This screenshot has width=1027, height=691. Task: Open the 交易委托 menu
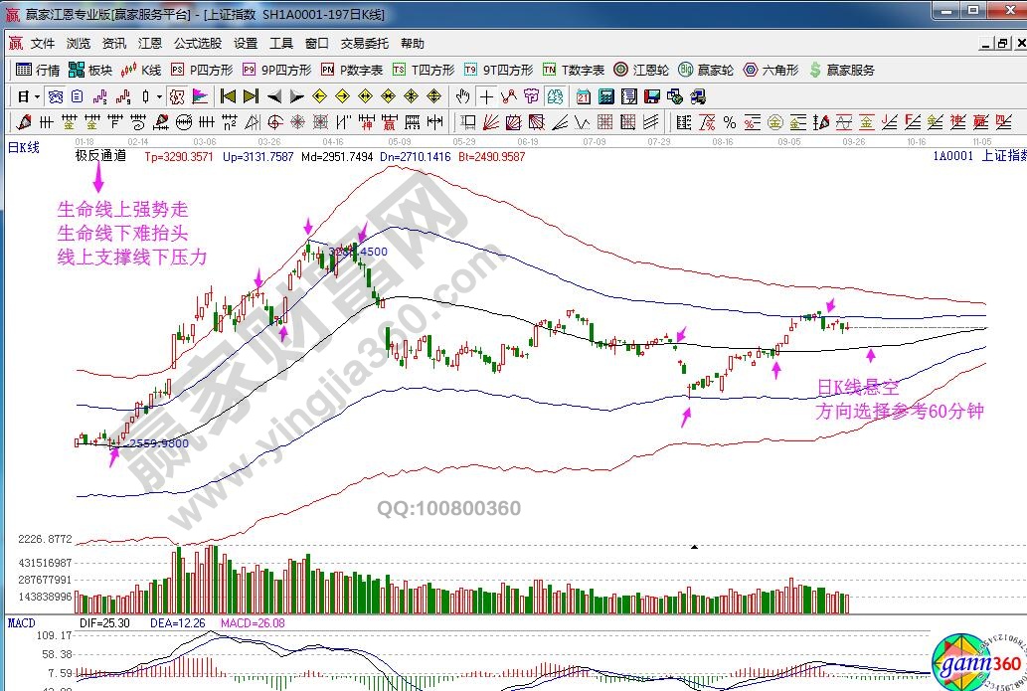point(363,44)
